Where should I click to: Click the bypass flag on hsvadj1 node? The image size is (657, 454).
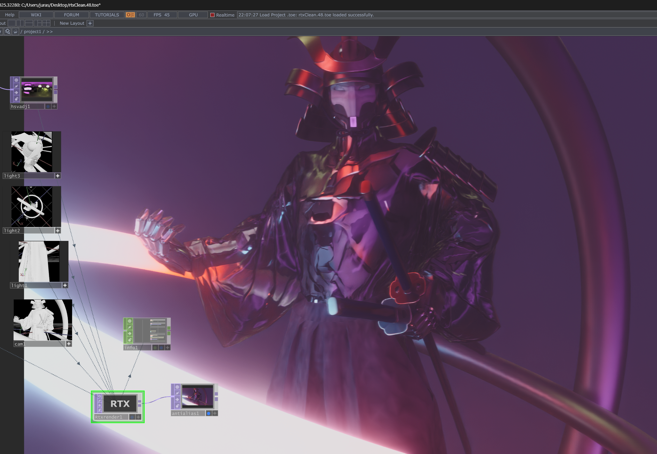(x=16, y=86)
